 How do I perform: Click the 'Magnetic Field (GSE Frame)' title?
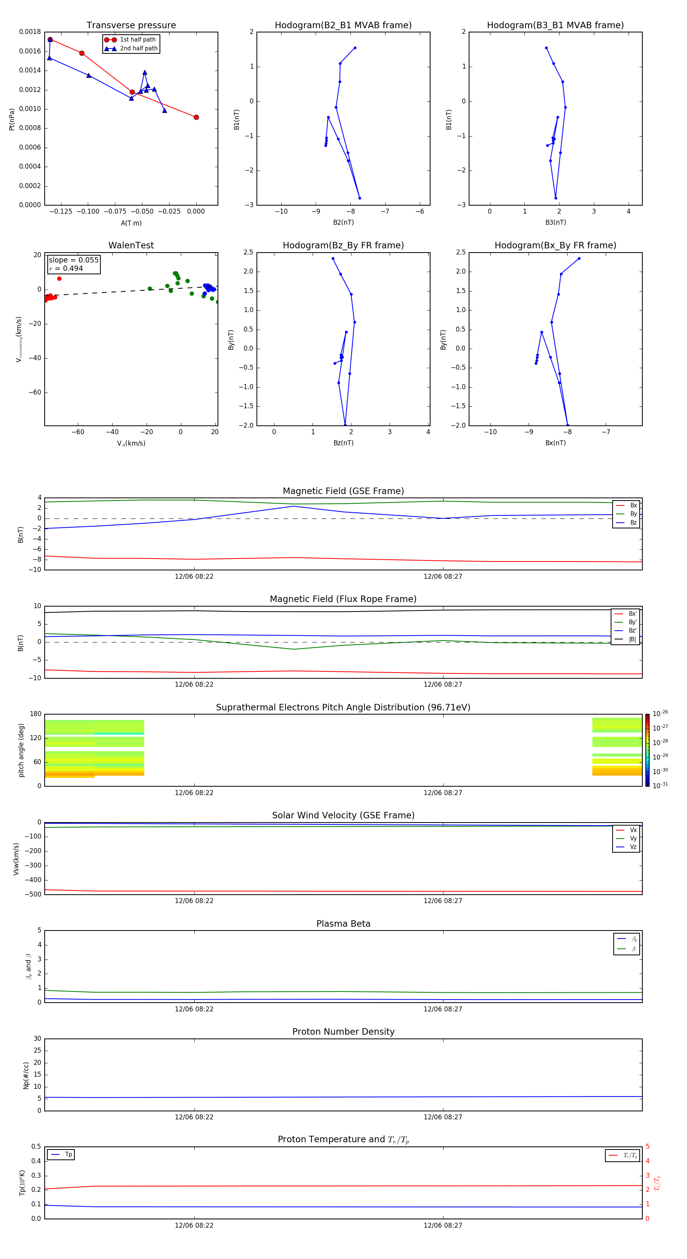(x=343, y=491)
